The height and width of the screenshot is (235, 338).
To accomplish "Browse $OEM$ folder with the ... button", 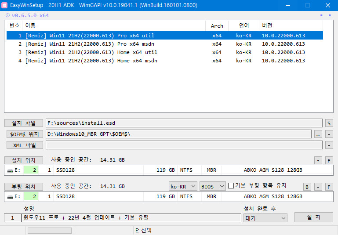I will pyautogui.click(x=318, y=134).
